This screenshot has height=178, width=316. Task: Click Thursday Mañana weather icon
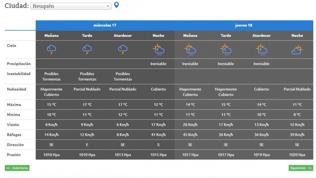pos(190,49)
